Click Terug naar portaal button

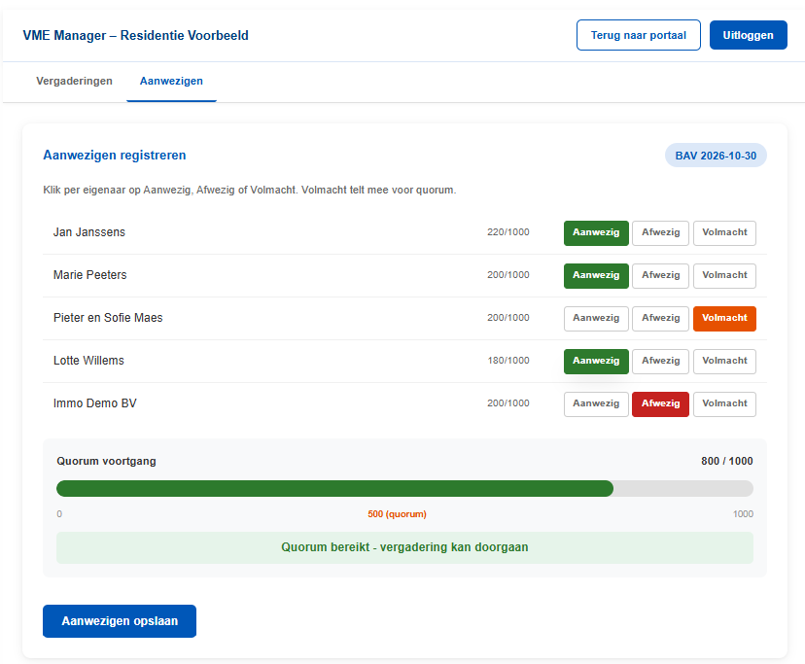click(638, 35)
